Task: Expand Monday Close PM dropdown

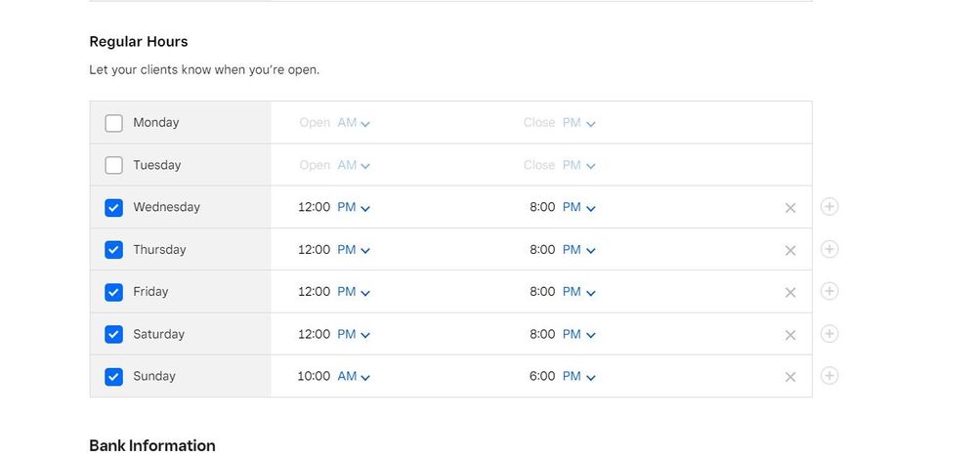Action: pos(578,123)
